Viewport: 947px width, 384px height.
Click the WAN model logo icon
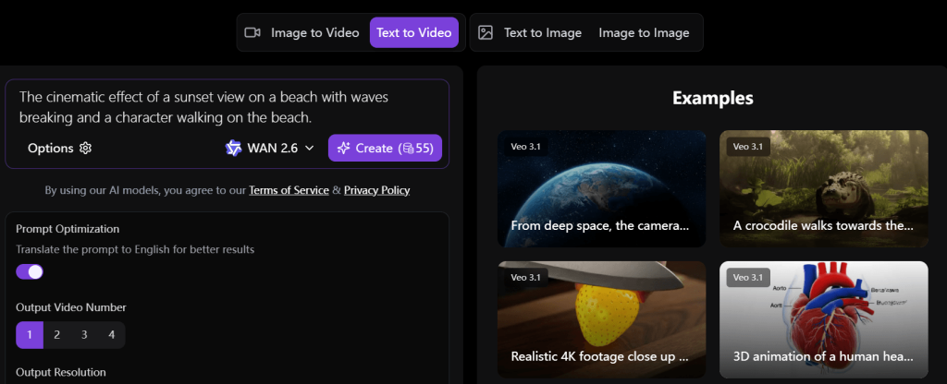pos(233,148)
